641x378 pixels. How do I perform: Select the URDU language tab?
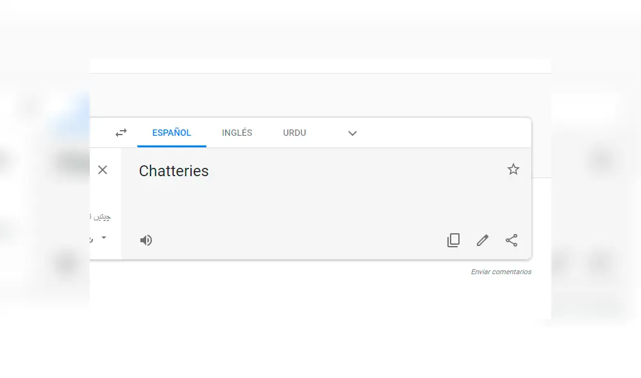coord(294,133)
